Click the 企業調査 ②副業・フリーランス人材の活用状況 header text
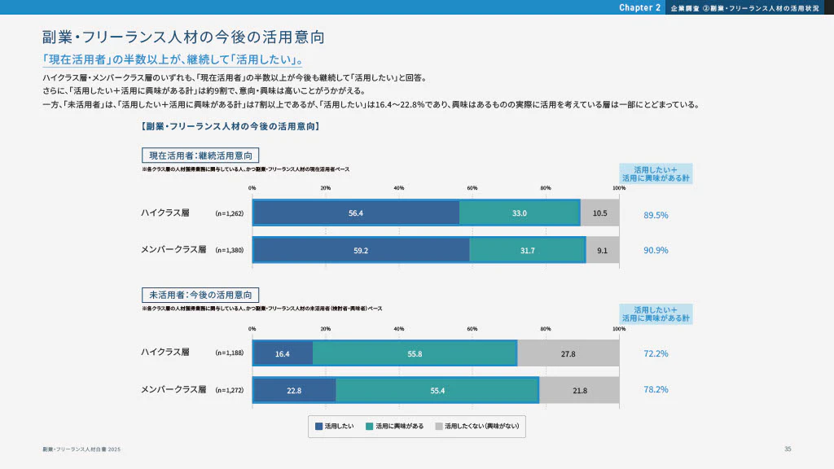 click(744, 8)
